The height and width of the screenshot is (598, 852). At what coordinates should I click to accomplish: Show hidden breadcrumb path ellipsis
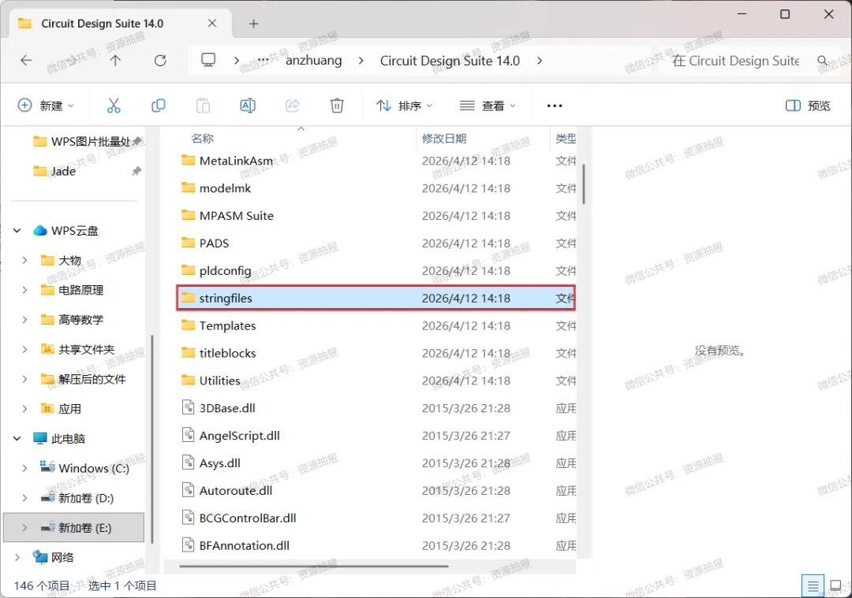[263, 60]
